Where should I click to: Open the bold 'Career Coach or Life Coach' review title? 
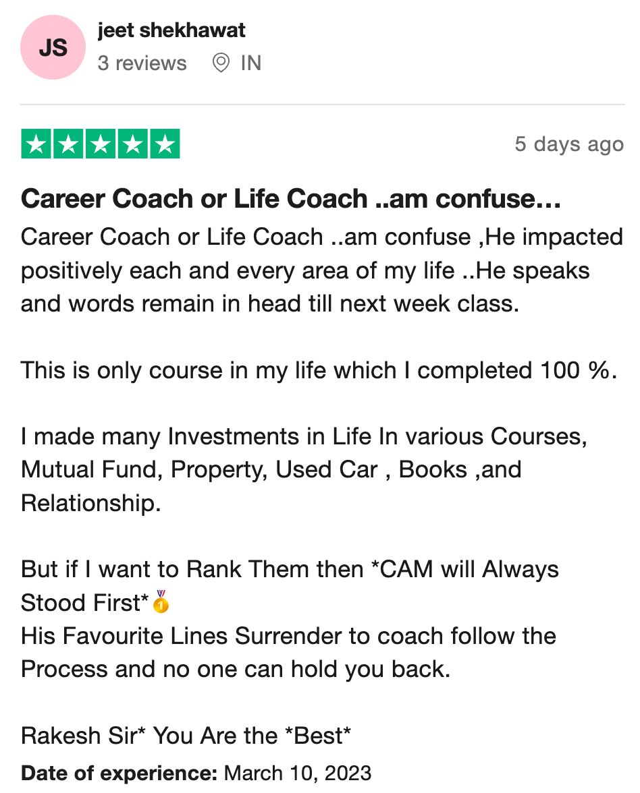(x=291, y=199)
